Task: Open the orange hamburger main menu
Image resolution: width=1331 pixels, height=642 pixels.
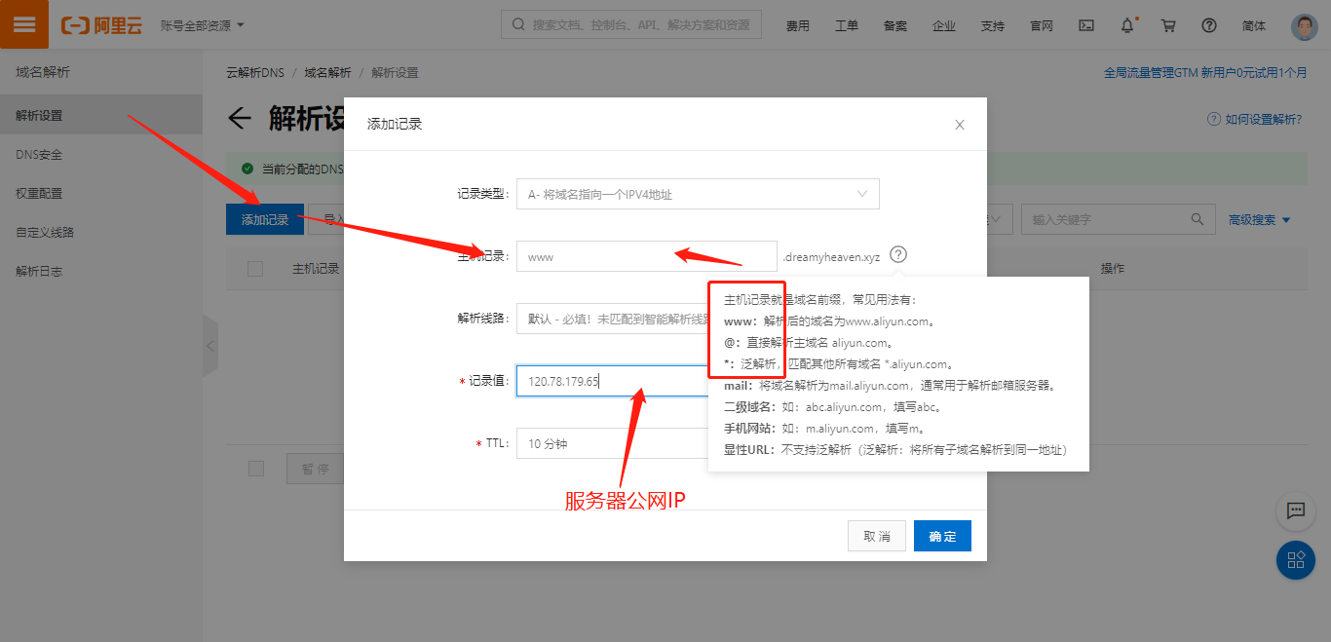Action: tap(24, 24)
